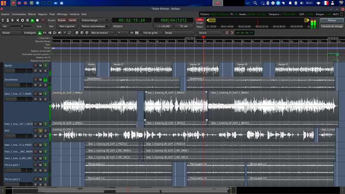
Task: Click the global record arm button
Action: coord(43,20)
